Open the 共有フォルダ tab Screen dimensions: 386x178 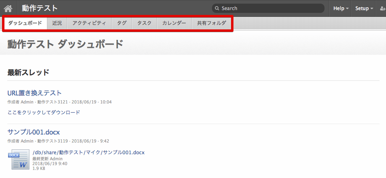[212, 23]
